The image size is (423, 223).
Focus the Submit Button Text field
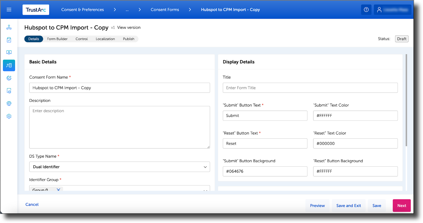click(x=265, y=116)
